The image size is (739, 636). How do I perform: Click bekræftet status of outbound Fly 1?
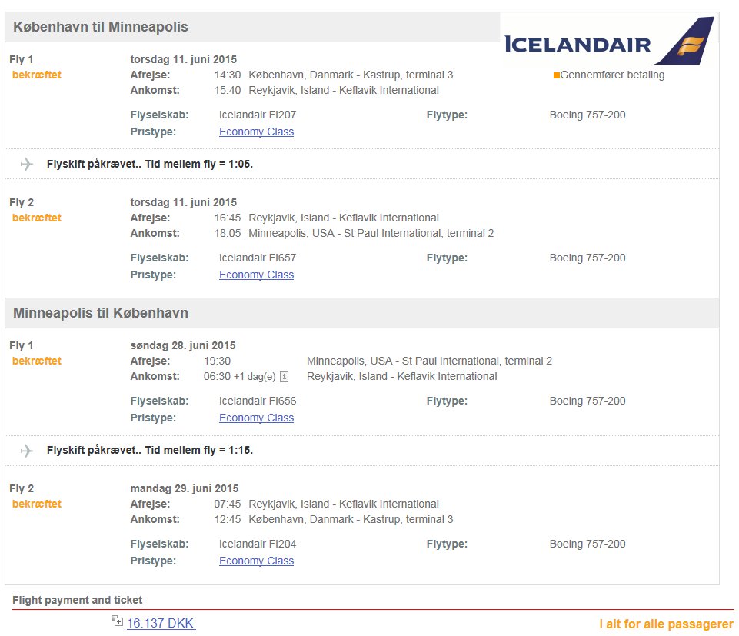click(x=37, y=75)
